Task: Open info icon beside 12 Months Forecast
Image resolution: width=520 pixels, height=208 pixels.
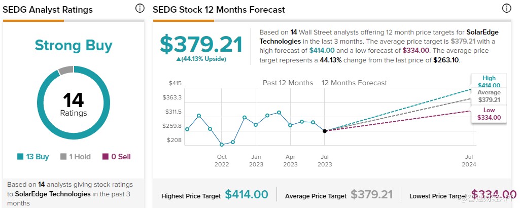Action: (x=506, y=8)
